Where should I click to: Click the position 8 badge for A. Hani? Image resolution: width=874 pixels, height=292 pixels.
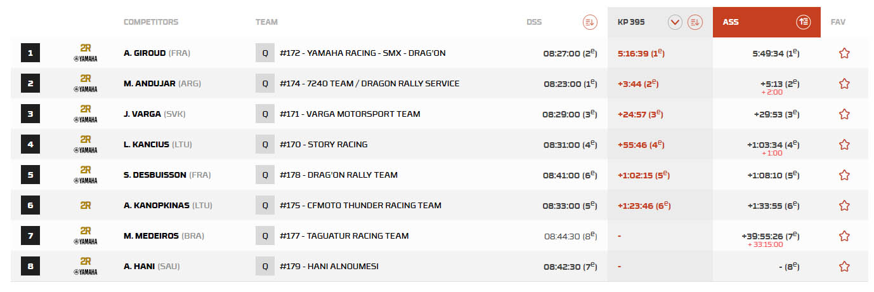coord(30,267)
